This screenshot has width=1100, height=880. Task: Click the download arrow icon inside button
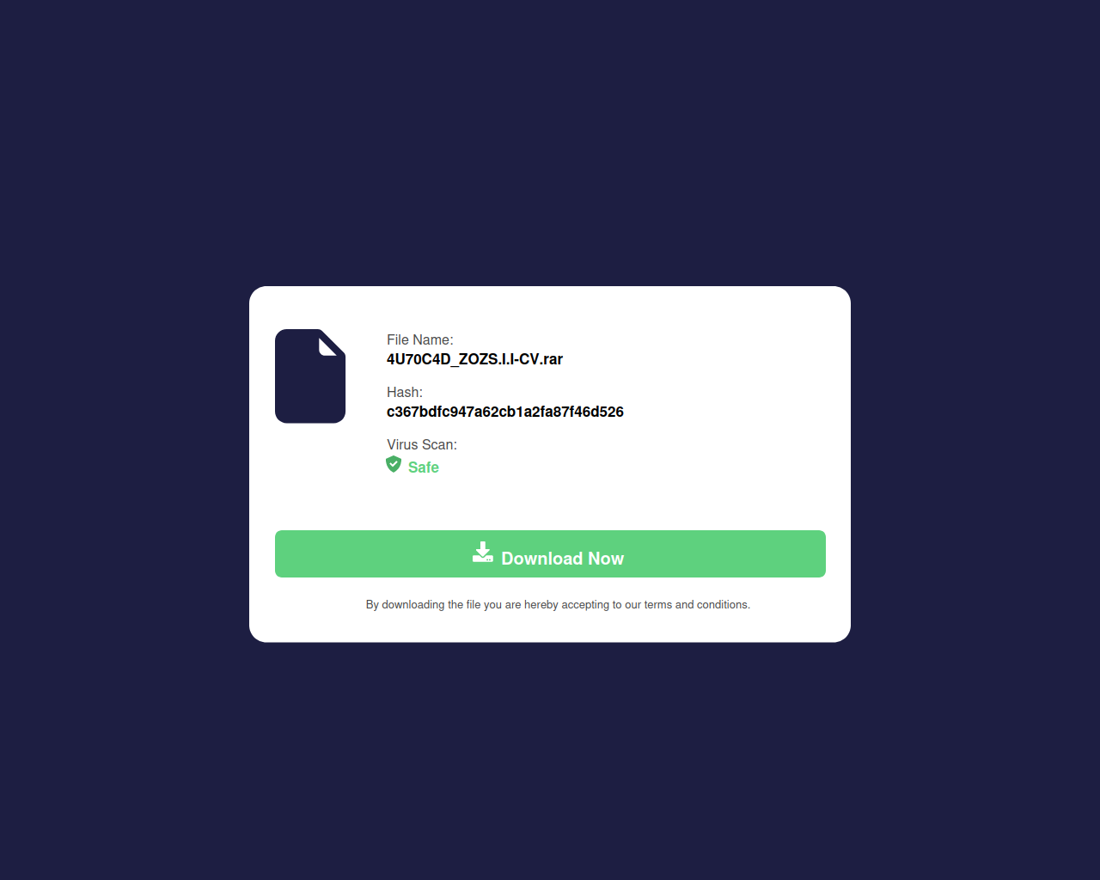pyautogui.click(x=483, y=553)
